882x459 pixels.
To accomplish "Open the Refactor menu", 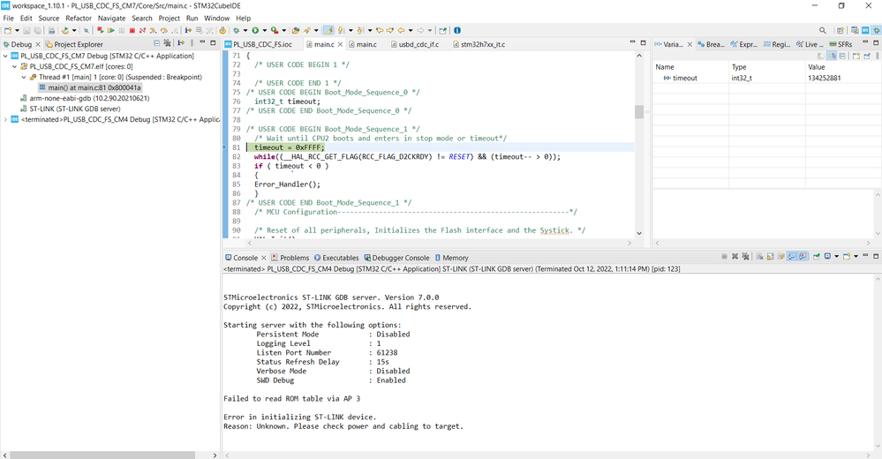I will tap(79, 18).
